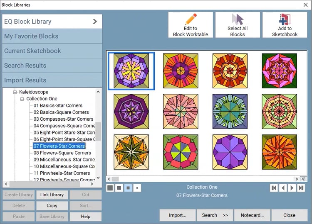Go to next style arrow
This screenshot has height=224, width=312.
pyautogui.click(x=292, y=187)
